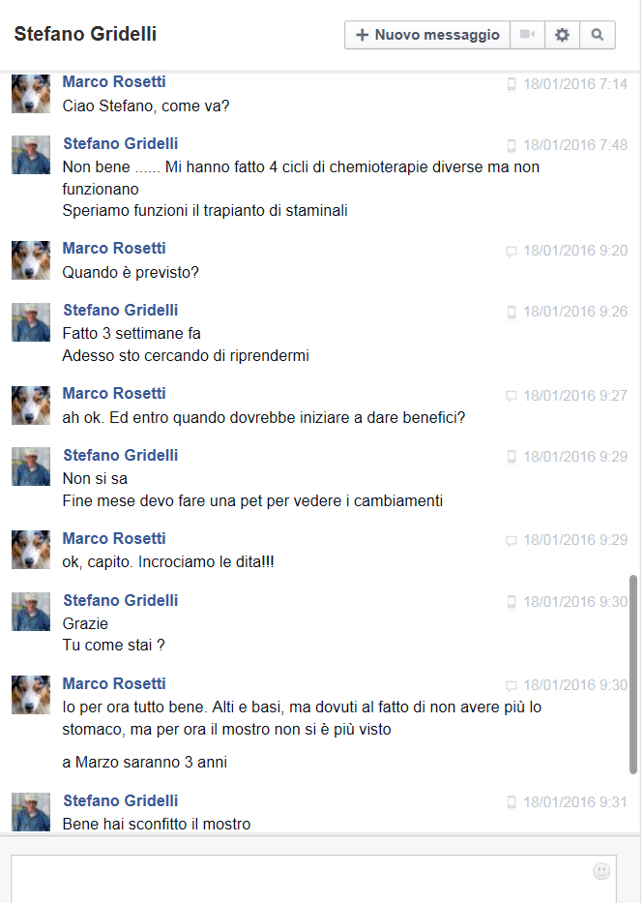Click Stefano Gridelli's avatar at 9:31
The image size is (644, 903).
[31, 812]
